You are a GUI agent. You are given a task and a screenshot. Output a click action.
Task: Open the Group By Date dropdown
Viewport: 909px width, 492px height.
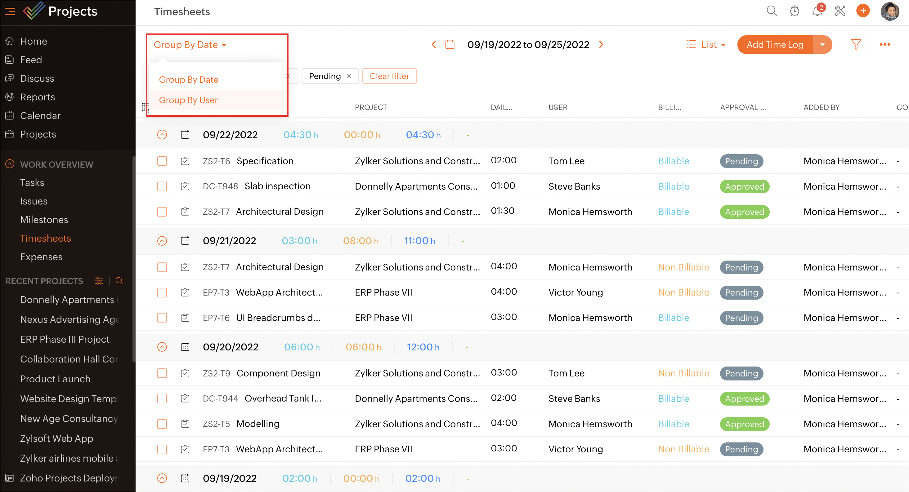tap(190, 45)
